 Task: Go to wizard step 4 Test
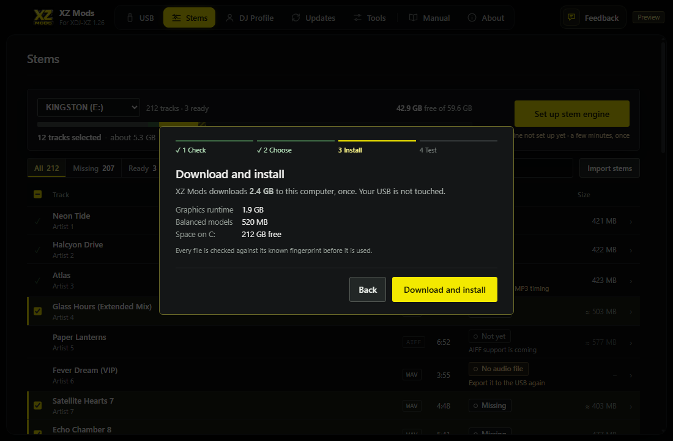pyautogui.click(x=458, y=147)
